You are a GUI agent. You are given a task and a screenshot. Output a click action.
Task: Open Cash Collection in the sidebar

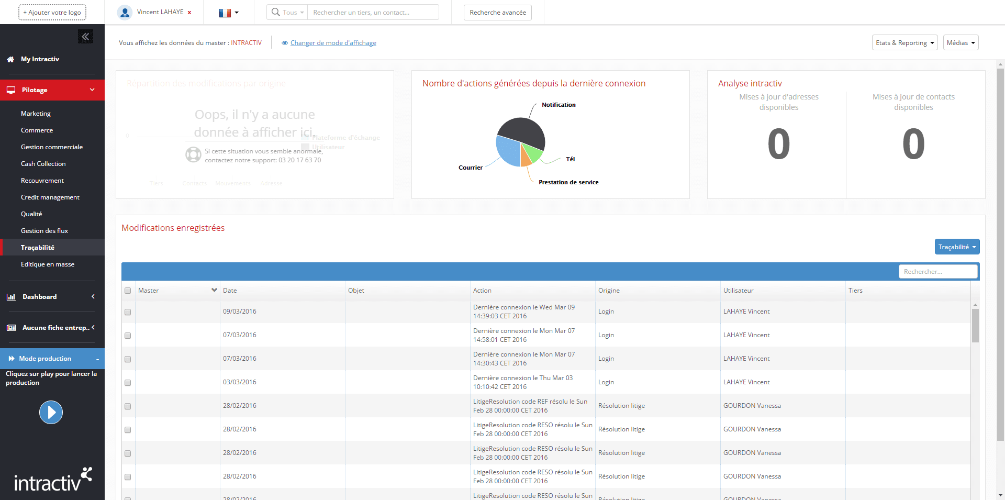point(43,164)
